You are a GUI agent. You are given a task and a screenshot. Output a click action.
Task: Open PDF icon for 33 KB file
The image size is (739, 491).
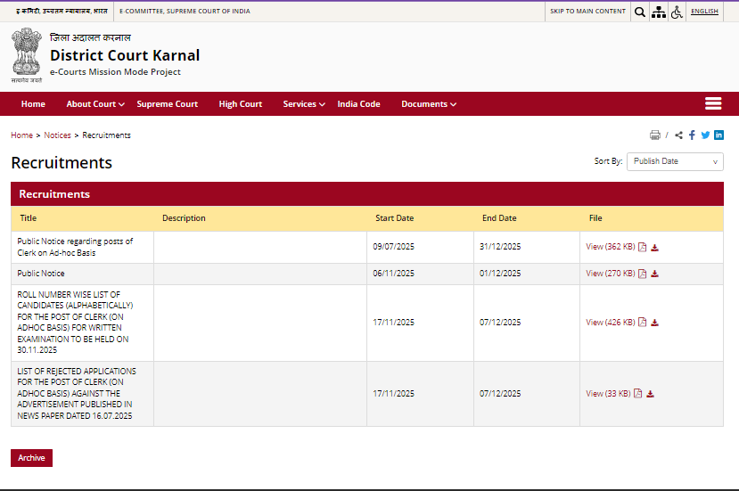point(637,394)
